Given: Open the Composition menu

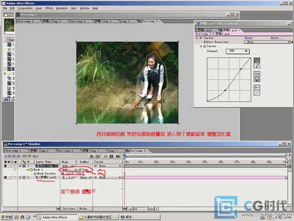Looking at the screenshot, I should 25,8.
